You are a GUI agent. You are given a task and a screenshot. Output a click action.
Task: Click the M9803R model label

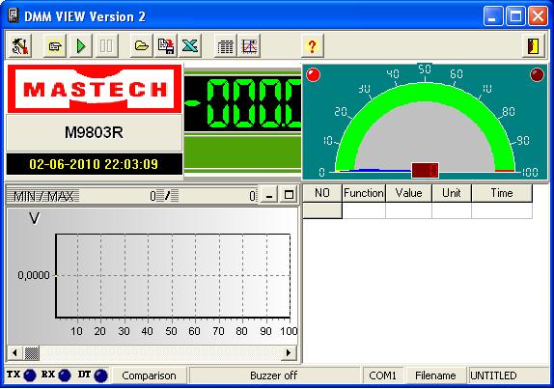pos(94,132)
